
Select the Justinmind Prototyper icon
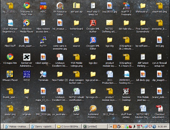tap(93, 109)
